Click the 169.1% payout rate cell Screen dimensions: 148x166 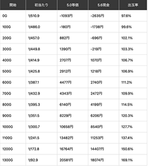(133, 160)
